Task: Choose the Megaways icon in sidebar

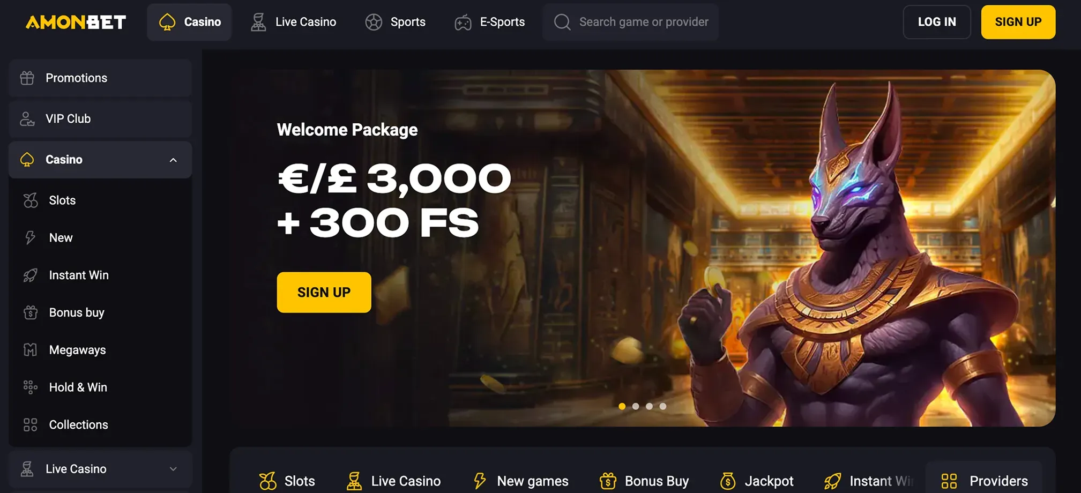Action: [31, 350]
